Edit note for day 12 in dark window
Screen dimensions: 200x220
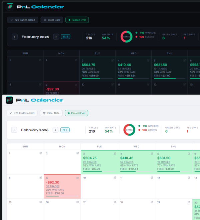pos(184,84)
